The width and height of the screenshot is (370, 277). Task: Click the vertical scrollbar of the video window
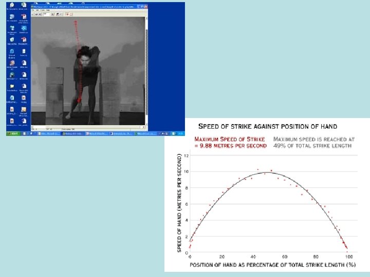[146, 71]
